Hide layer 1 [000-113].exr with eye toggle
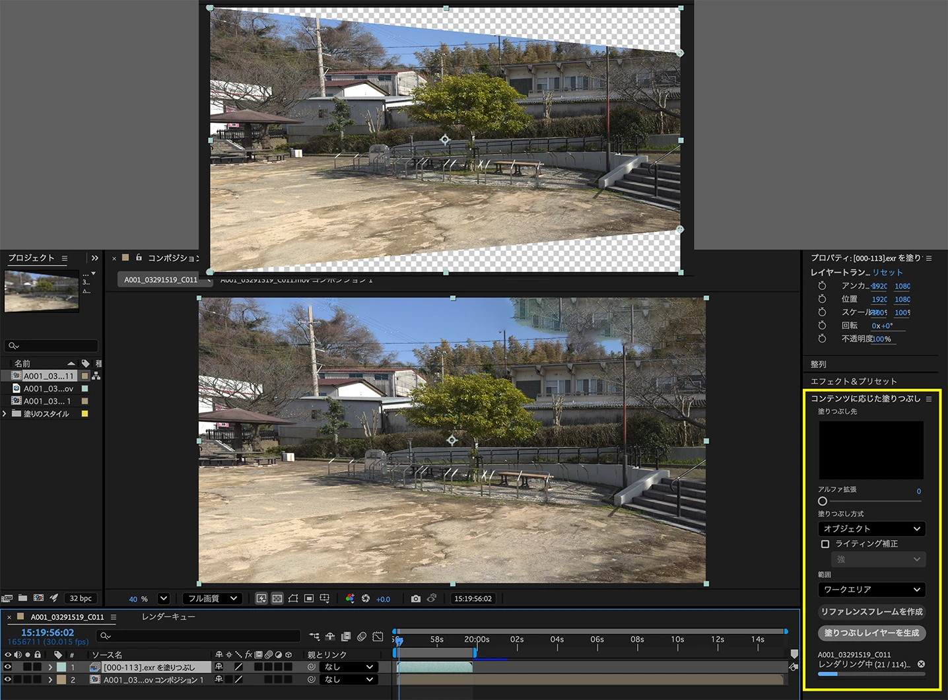The image size is (948, 700). coord(8,667)
